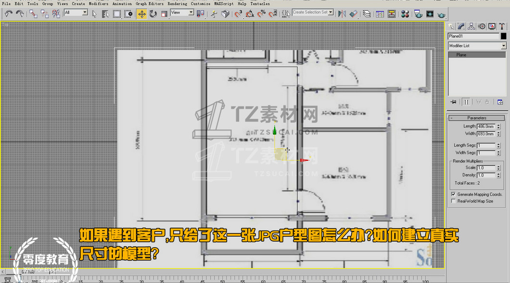Click the Width value field

click(486, 134)
